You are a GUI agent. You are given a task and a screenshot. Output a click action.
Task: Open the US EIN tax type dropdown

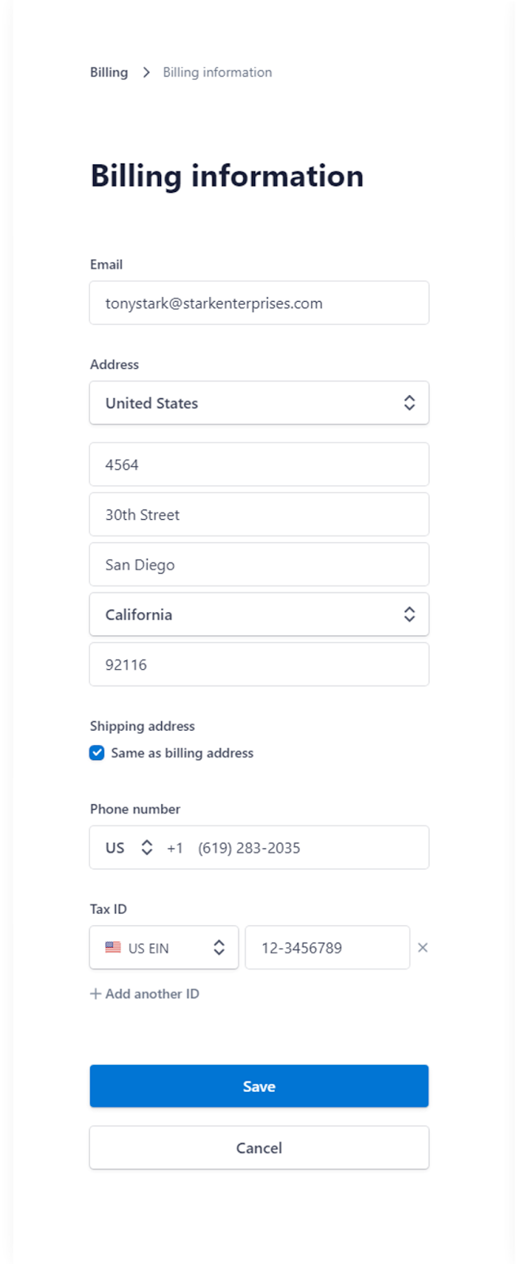(164, 947)
